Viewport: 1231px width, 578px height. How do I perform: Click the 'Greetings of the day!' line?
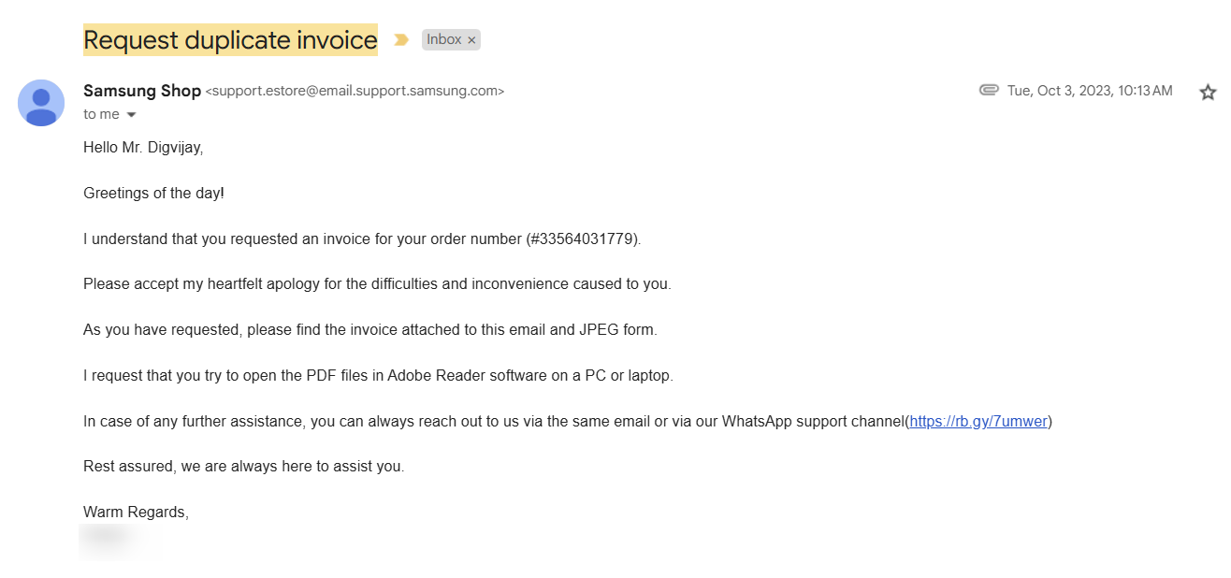pos(153,193)
